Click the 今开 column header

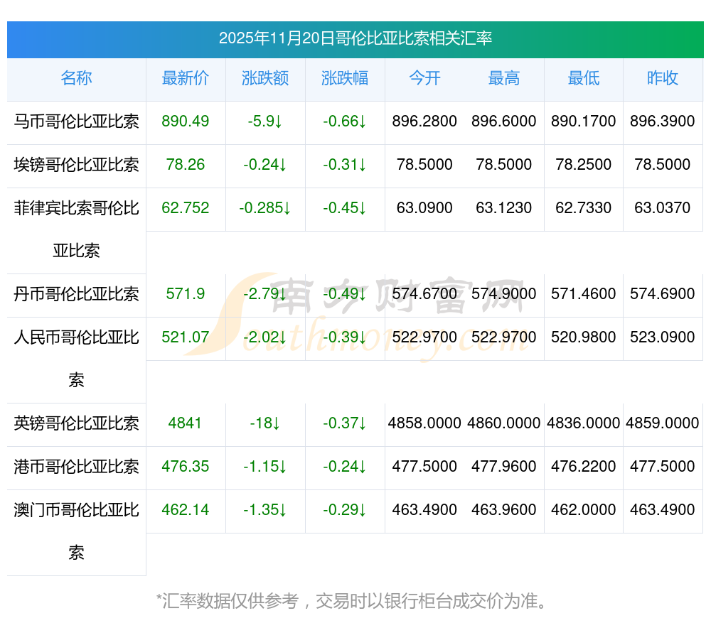(x=424, y=78)
